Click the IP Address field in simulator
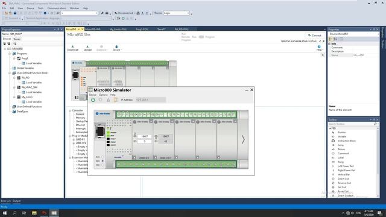Viewport: 386px width, 217px height. pyautogui.click(x=151, y=100)
